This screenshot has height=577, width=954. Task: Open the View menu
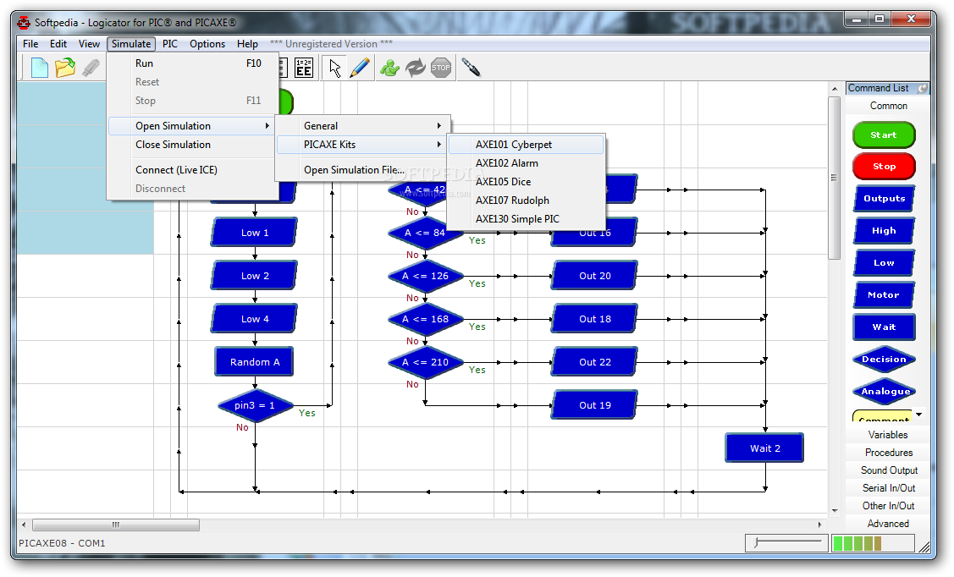click(89, 44)
